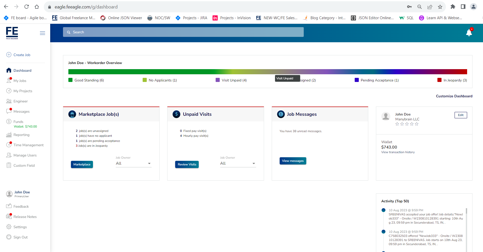The image size is (483, 252).
Task: Click the Unpaid Visits dollar icon
Action: 176,114
